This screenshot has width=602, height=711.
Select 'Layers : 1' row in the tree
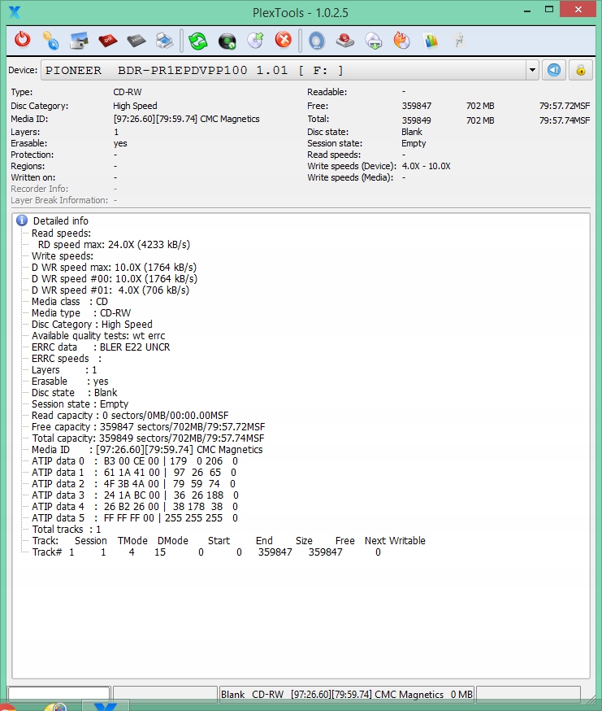pos(64,370)
